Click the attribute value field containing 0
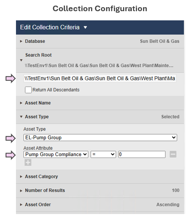191x218 pixels. pyautogui.click(x=142, y=155)
